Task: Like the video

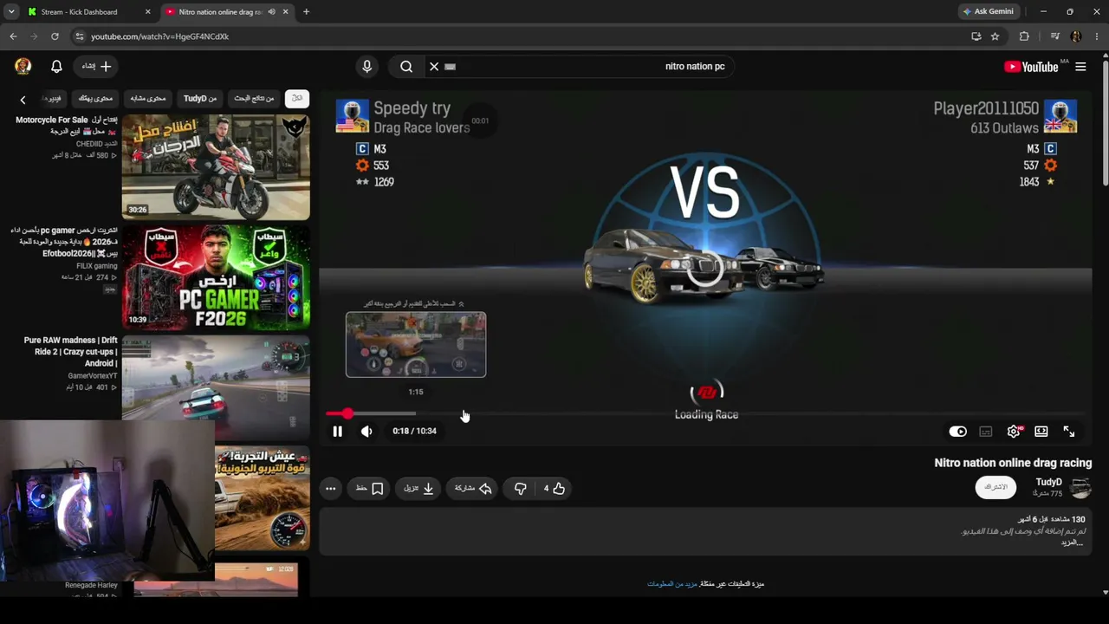Action: tap(554, 489)
